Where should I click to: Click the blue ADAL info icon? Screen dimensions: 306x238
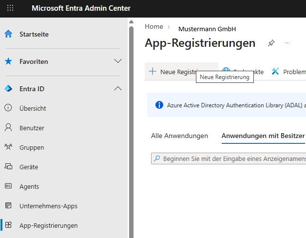tap(159, 105)
